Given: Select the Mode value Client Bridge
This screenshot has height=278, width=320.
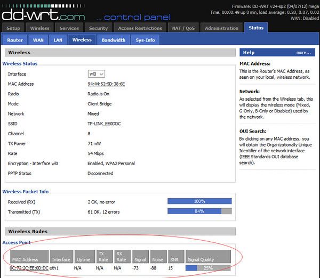Looking at the screenshot, I should (100, 104).
